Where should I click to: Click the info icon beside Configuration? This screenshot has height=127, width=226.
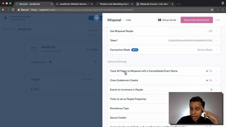50,62
